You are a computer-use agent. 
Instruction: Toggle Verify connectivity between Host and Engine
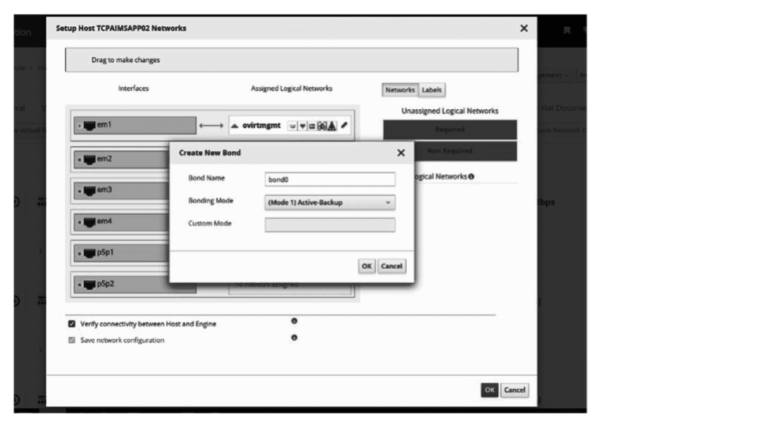coord(72,323)
